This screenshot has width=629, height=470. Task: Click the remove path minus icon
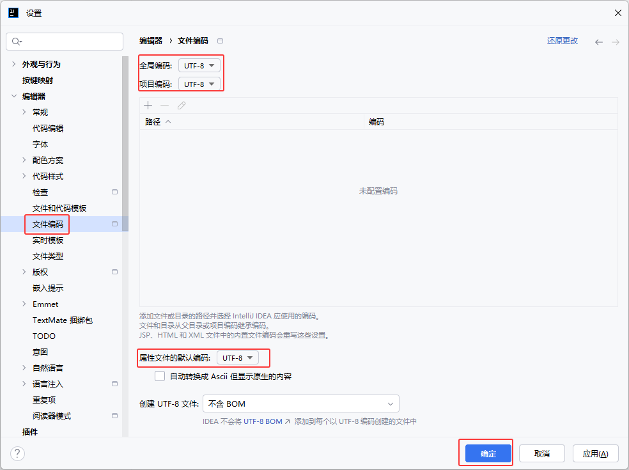[165, 106]
